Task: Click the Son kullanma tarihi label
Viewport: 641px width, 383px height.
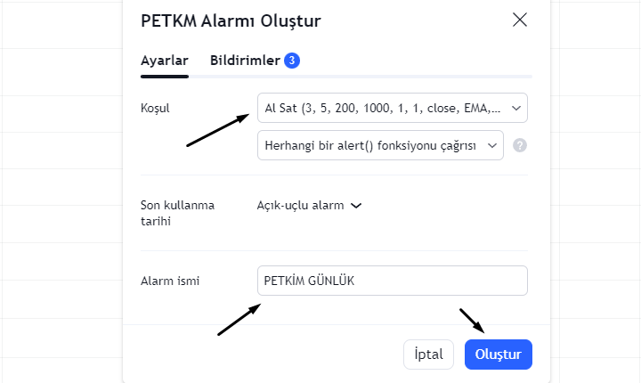Action: pyautogui.click(x=177, y=213)
